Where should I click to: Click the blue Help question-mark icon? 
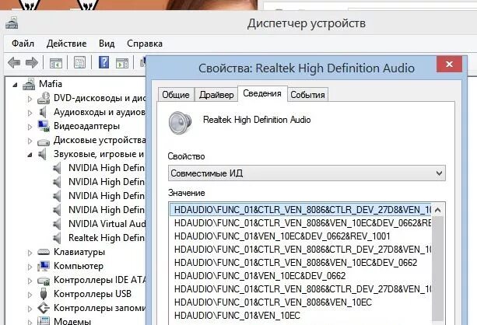(103, 62)
